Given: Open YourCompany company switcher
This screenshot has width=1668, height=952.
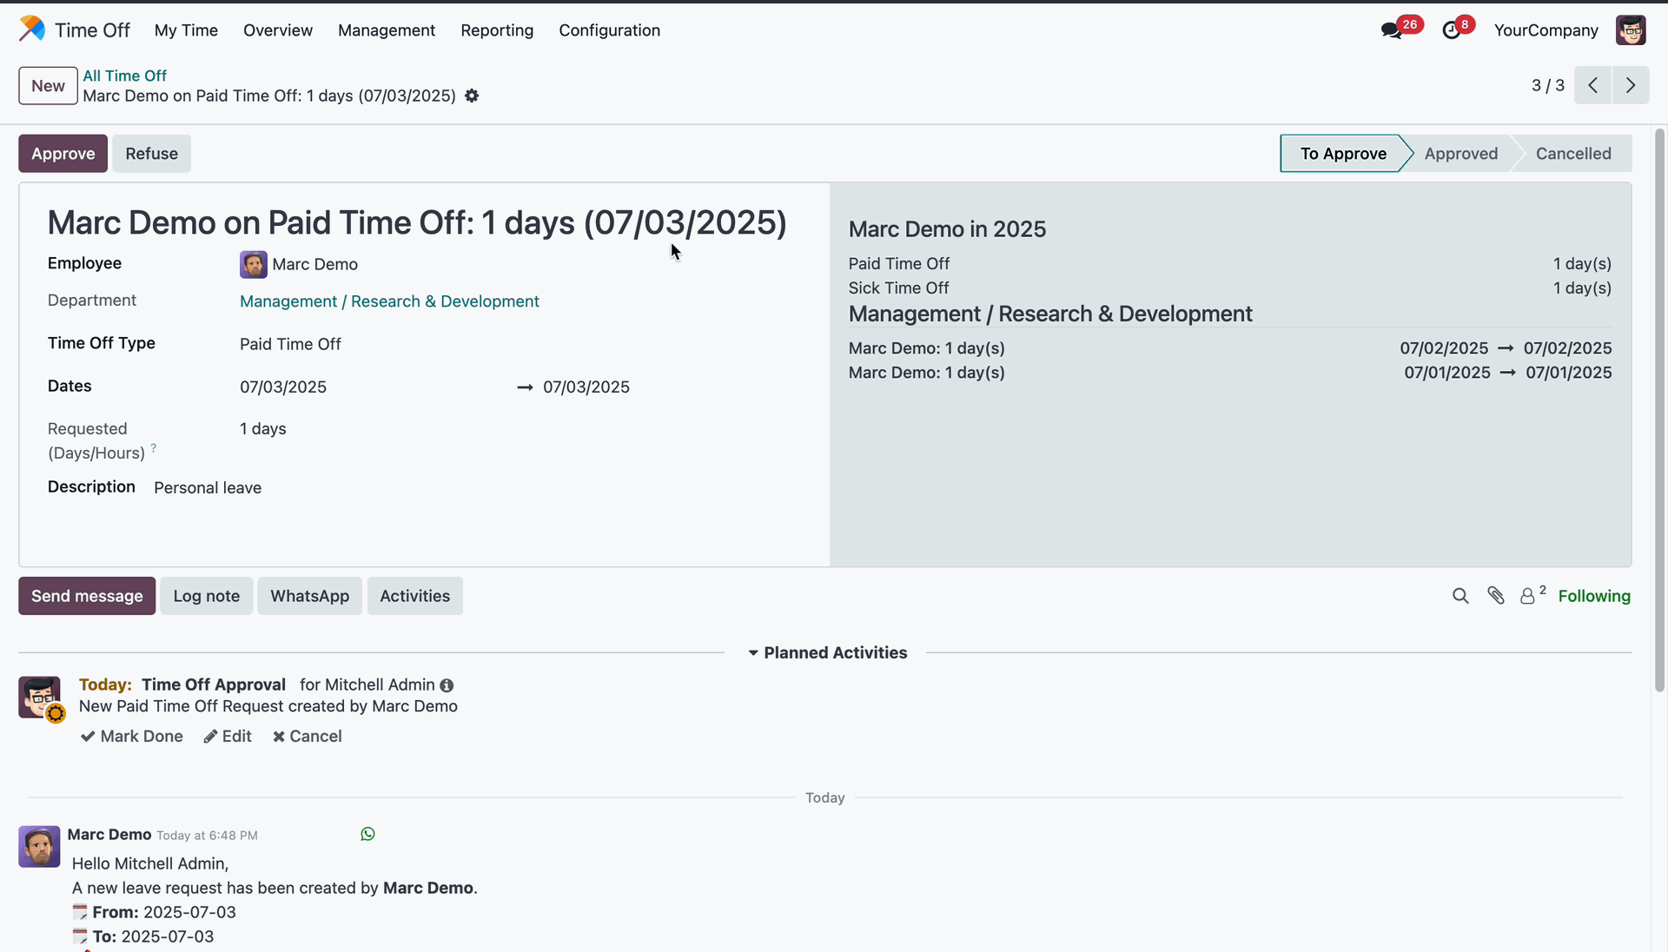Looking at the screenshot, I should coord(1546,30).
